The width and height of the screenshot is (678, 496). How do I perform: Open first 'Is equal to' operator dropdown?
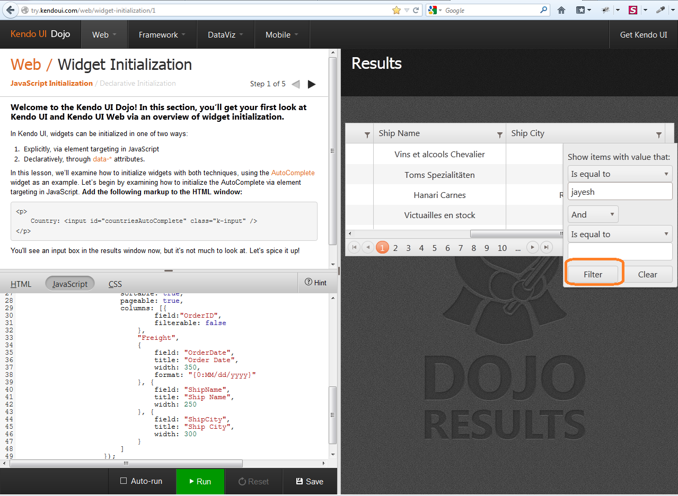click(620, 174)
